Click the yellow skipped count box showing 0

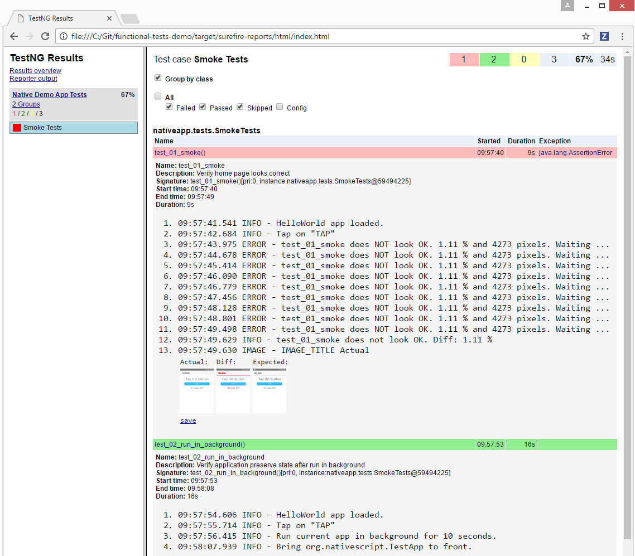(524, 60)
